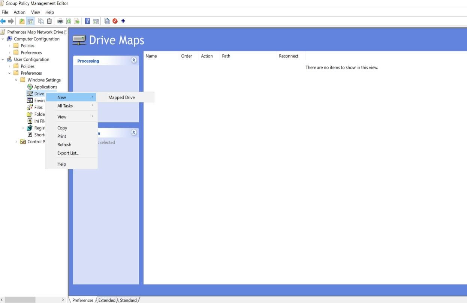Click the blue Help question mark icon
The width and height of the screenshot is (467, 303).
[x=88, y=21]
